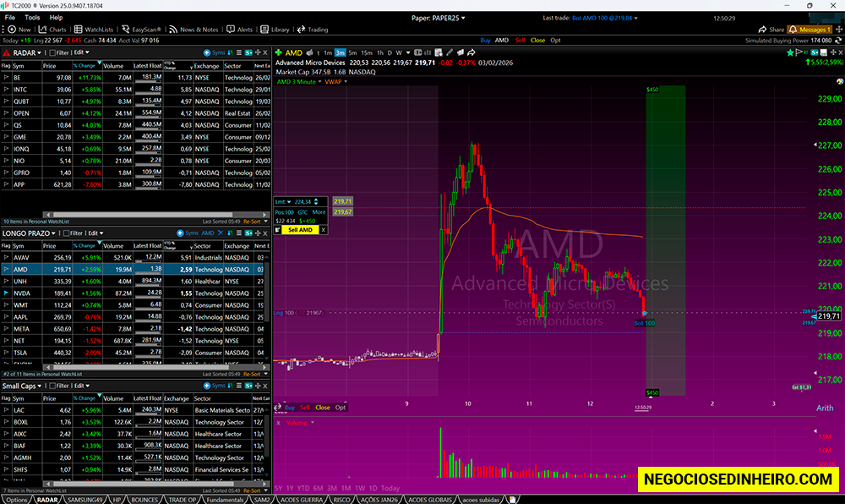Viewport: 845px width, 504px height.
Task: Open the File menu
Action: click(9, 17)
